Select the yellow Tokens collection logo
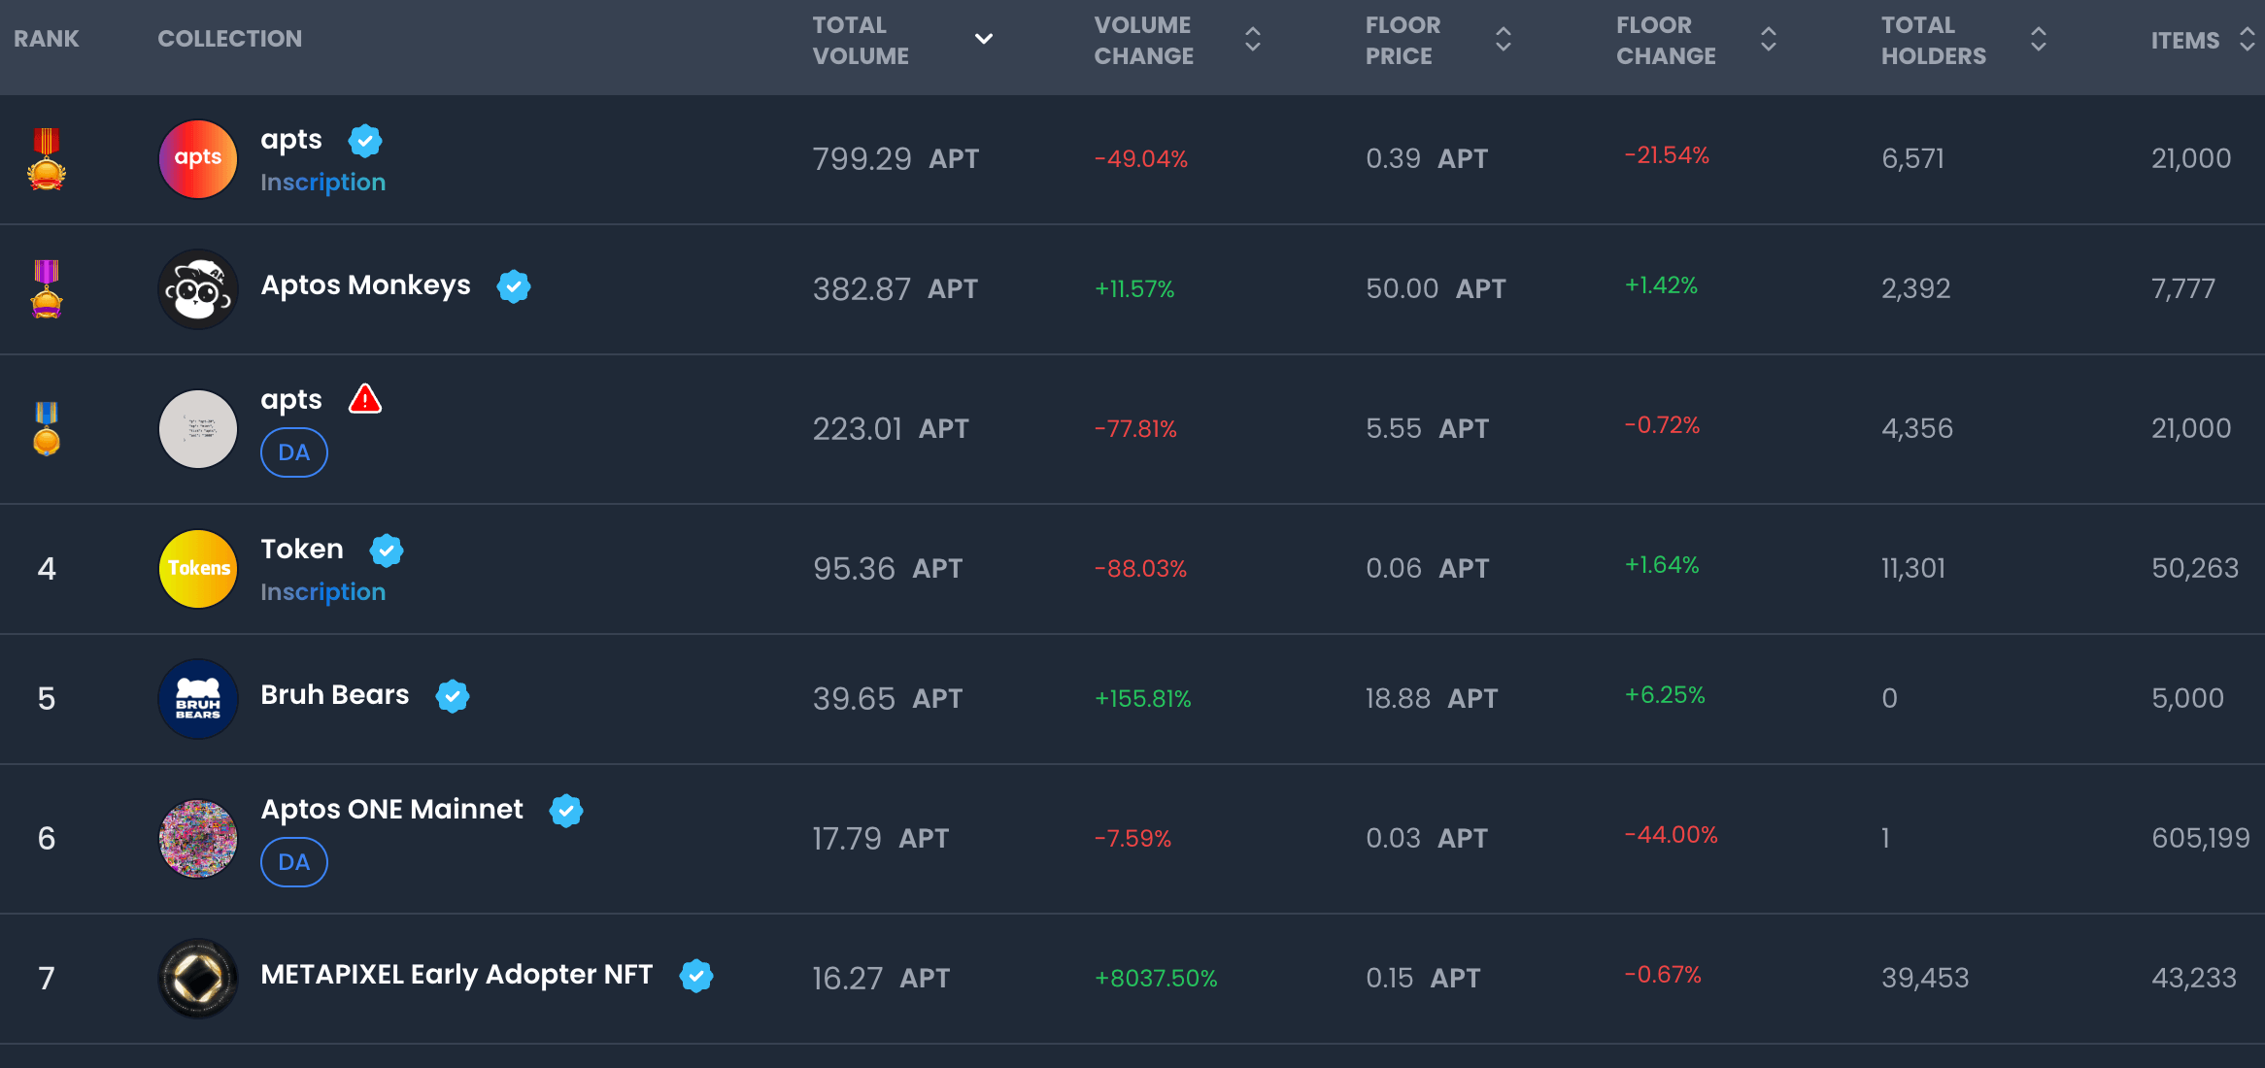Screen dimensions: 2265x1068 click(x=198, y=569)
